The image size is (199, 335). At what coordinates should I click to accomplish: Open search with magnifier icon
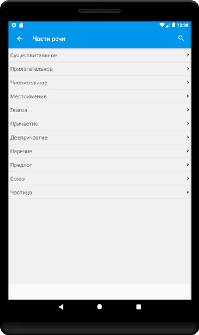(x=181, y=38)
